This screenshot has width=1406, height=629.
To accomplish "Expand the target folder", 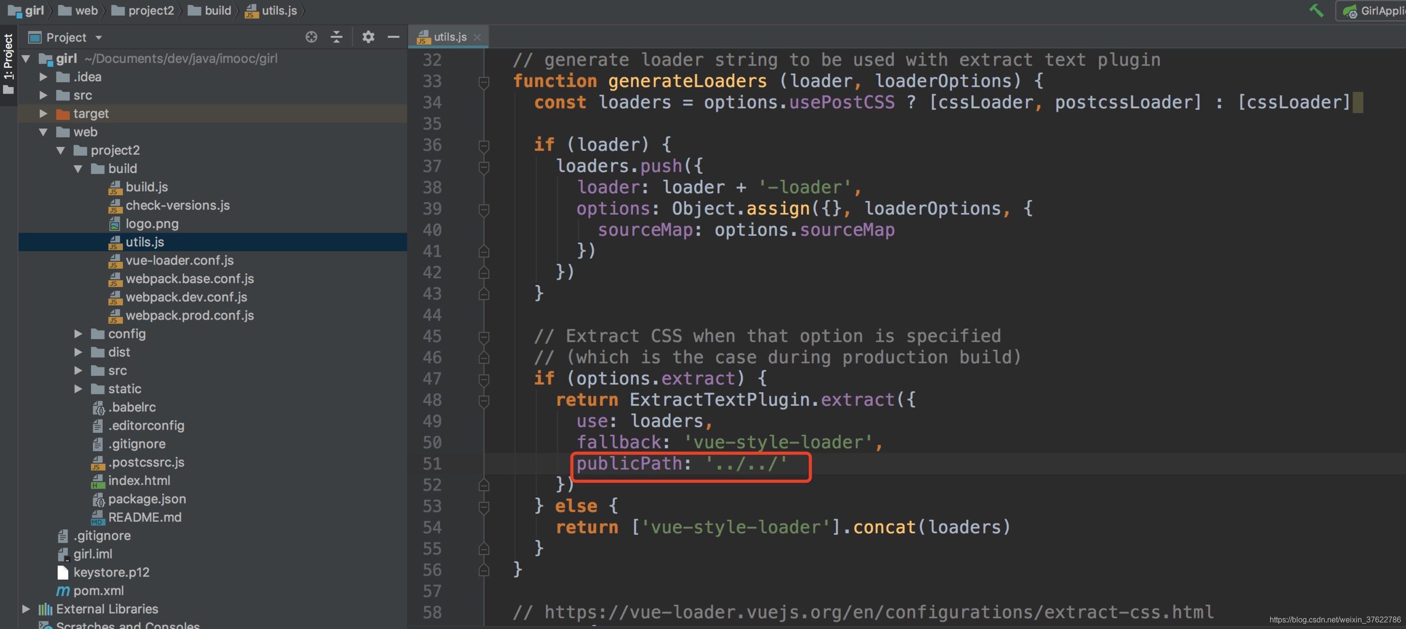I will click(x=43, y=114).
